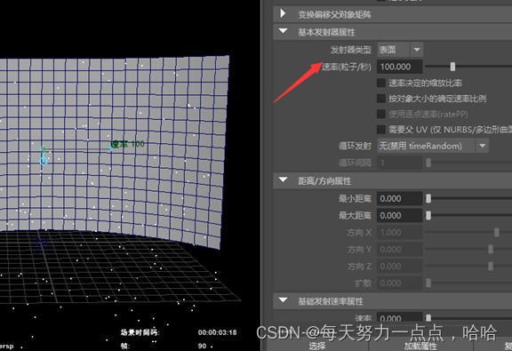Image resolution: width=512 pixels, height=351 pixels.
Task: Click the 速率(粒子/秒) value field 100.000
Action: 400,67
